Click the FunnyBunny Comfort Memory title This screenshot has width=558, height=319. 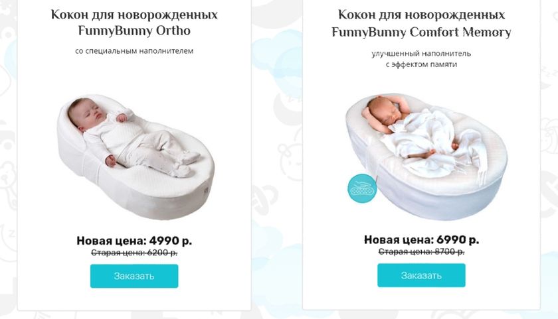421,23
